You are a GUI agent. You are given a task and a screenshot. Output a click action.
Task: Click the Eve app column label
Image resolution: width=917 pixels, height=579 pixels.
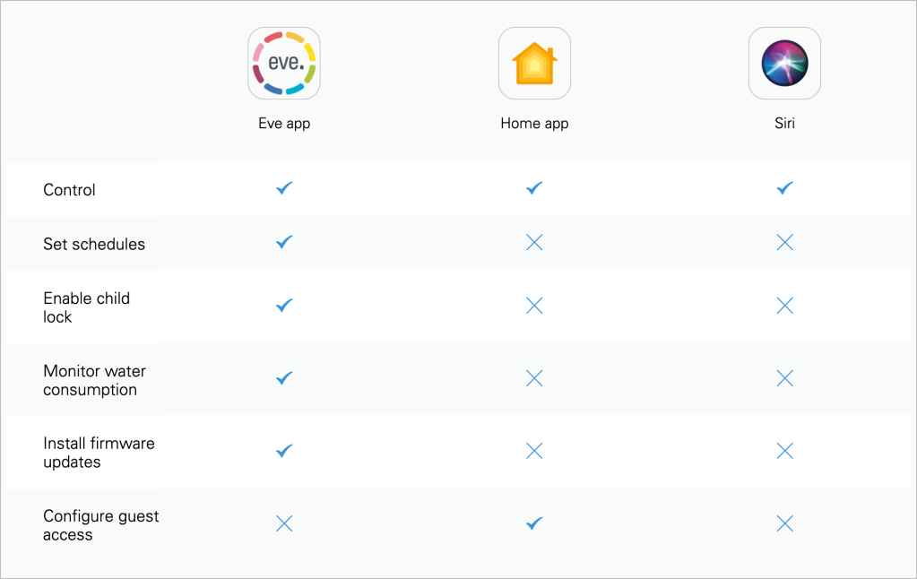point(284,124)
